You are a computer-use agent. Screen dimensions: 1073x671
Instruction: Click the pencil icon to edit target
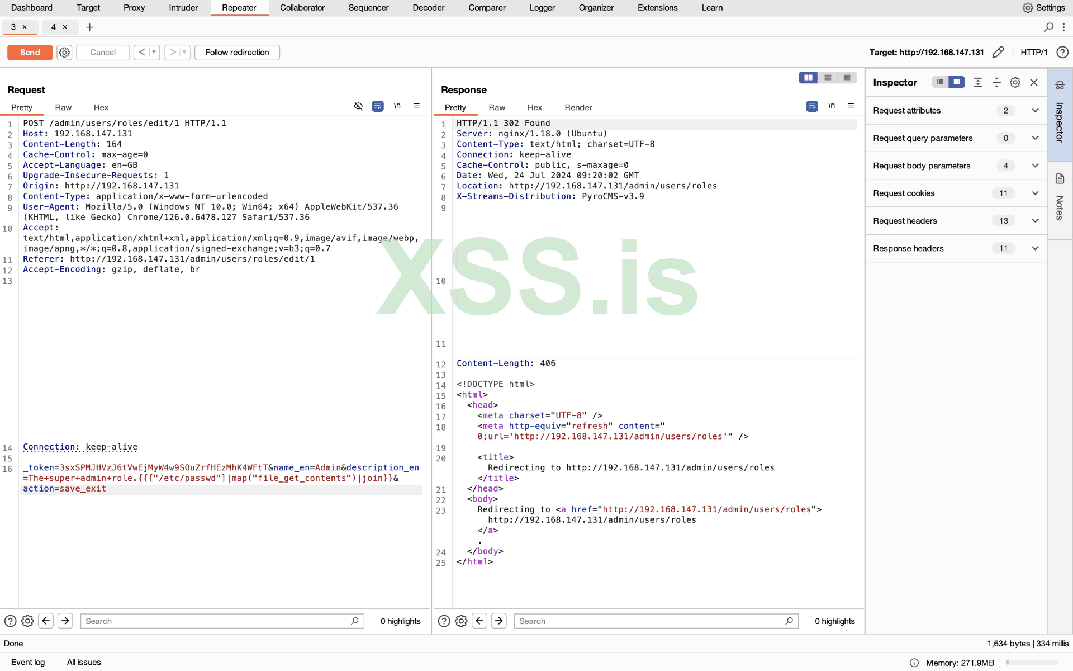[998, 52]
